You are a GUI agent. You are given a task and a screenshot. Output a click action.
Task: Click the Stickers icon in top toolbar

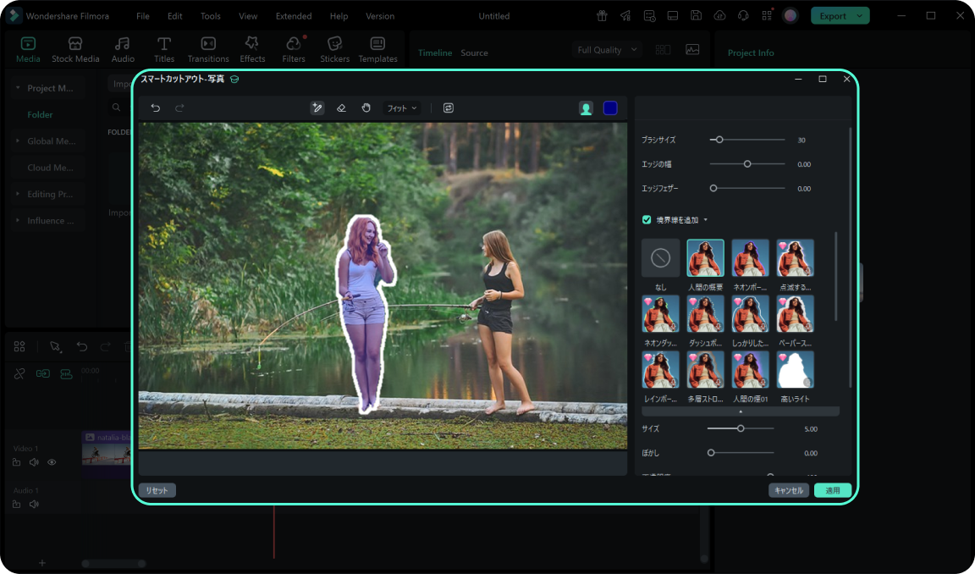coord(334,49)
